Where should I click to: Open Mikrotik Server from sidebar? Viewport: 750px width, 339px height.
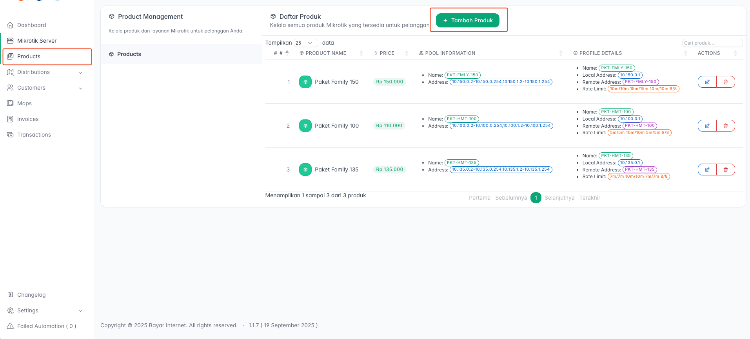pyautogui.click(x=37, y=41)
